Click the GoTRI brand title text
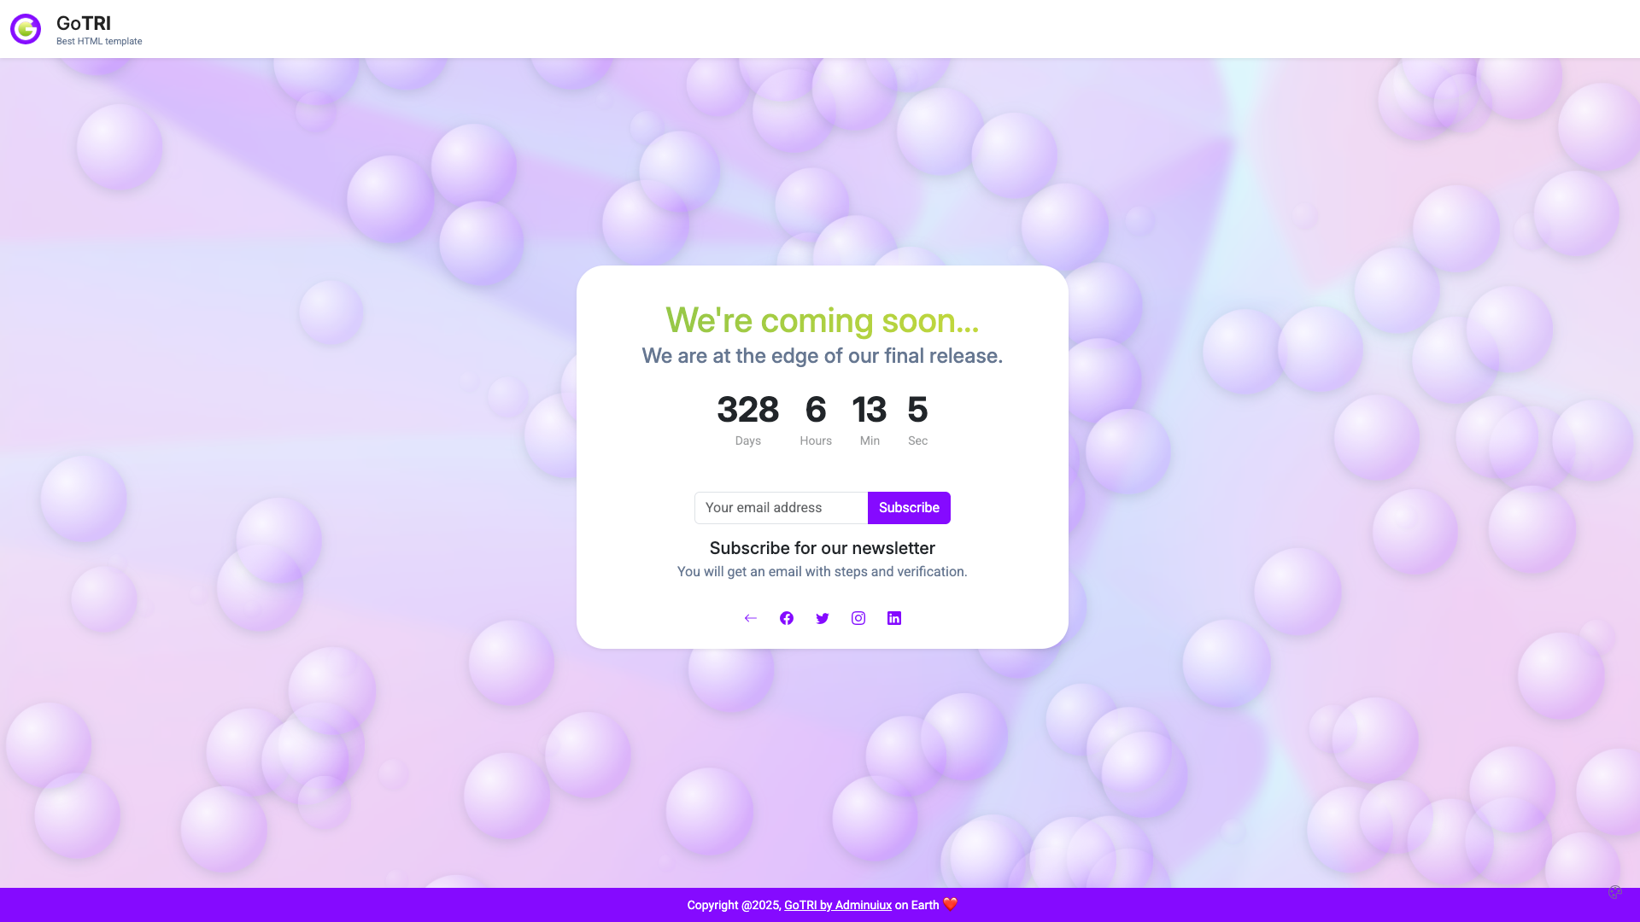This screenshot has width=1640, height=922. click(x=84, y=23)
